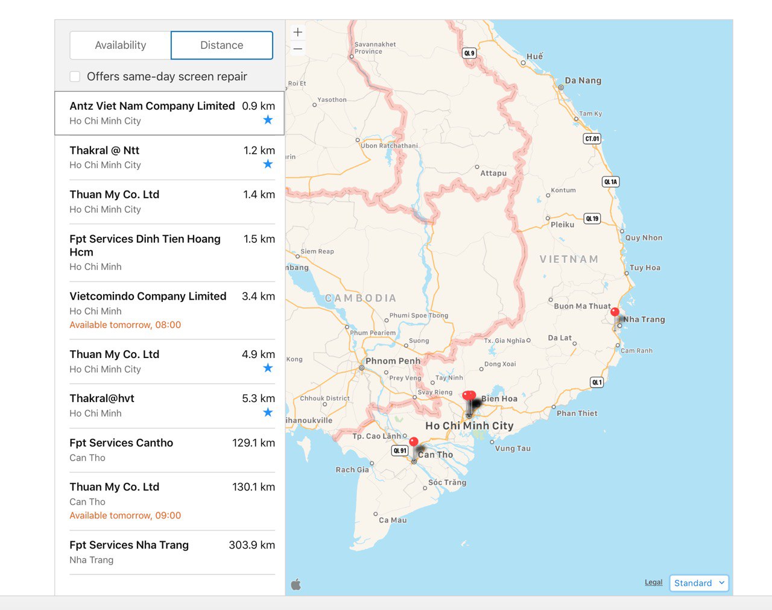Screen dimensions: 772x610
Task: Click the Savannakhet Province map label
Action: point(375,48)
